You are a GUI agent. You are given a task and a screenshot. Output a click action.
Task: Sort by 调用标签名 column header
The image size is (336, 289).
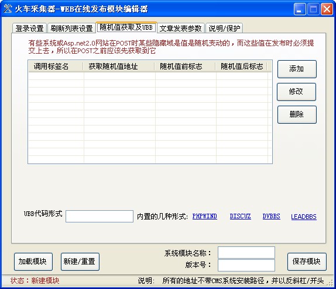tap(56, 66)
